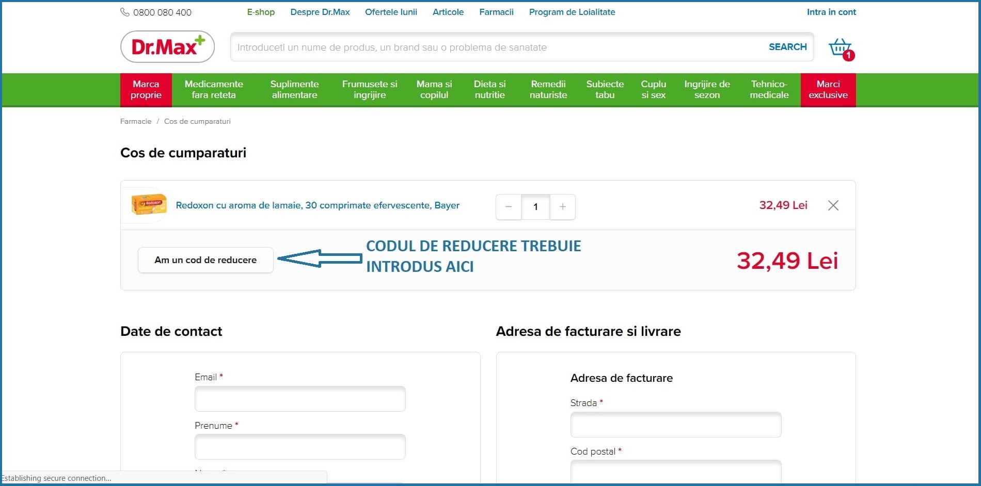Click the Dr.Max logo

[x=168, y=47]
